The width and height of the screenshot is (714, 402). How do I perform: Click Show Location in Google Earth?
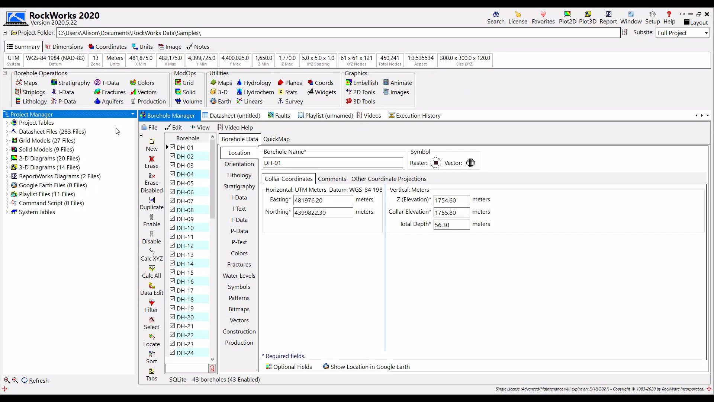pyautogui.click(x=366, y=367)
